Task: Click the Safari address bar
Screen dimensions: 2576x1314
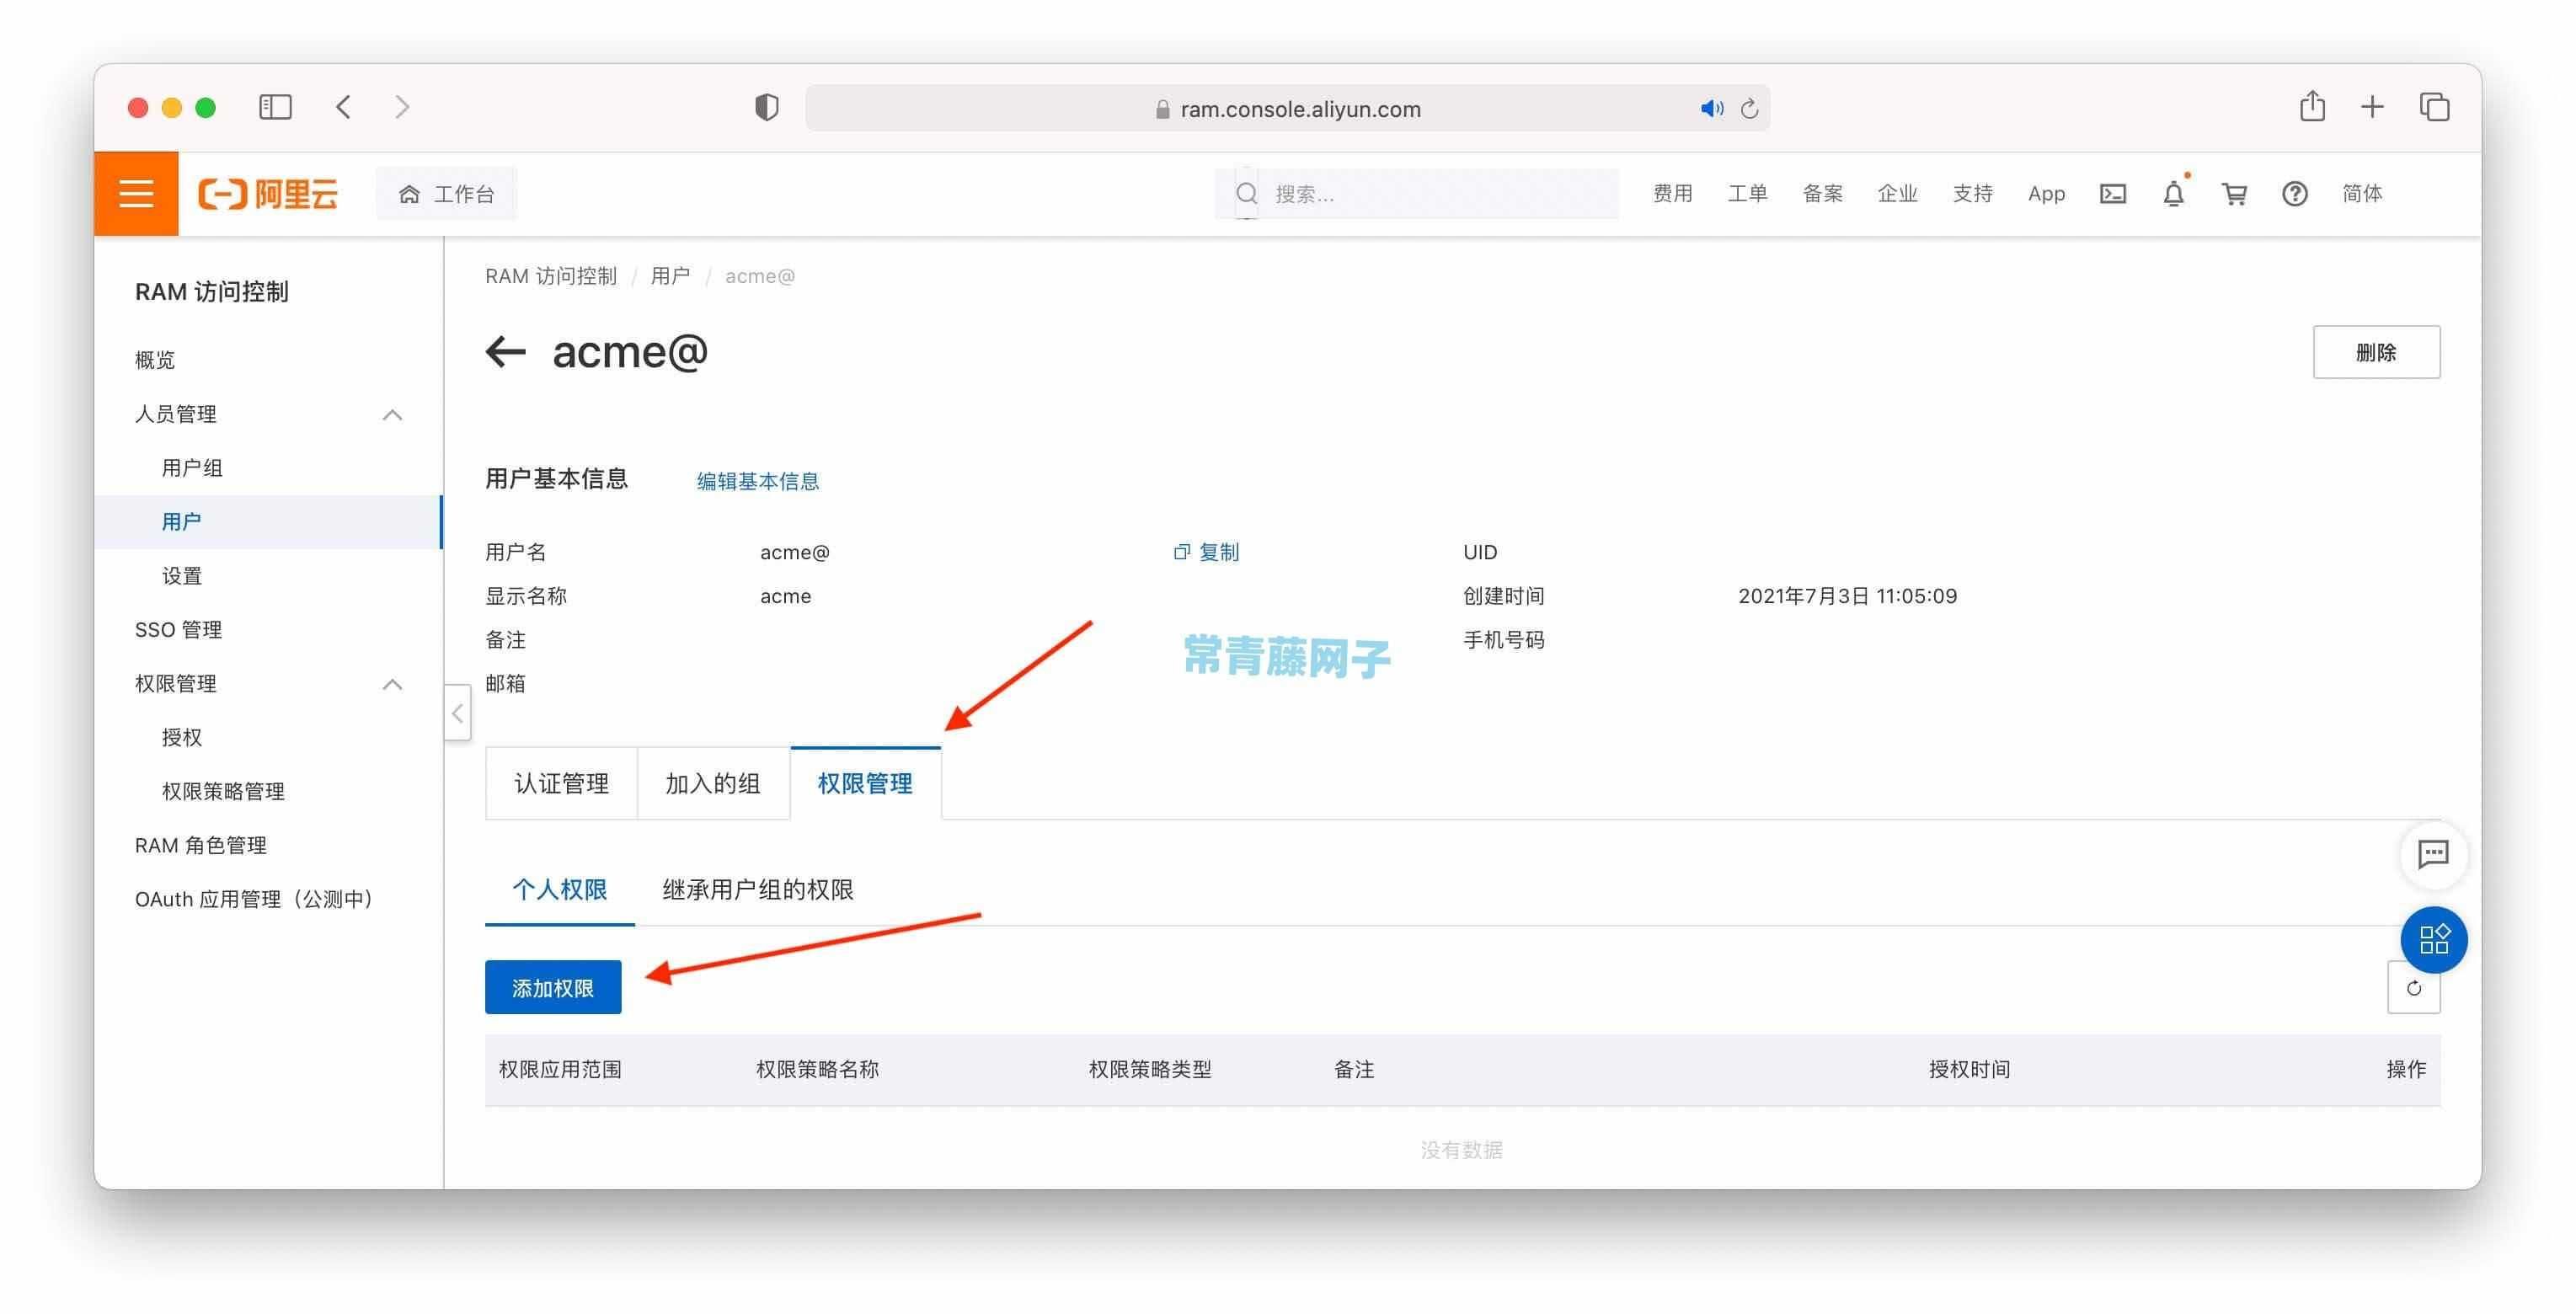Action: (x=1287, y=108)
